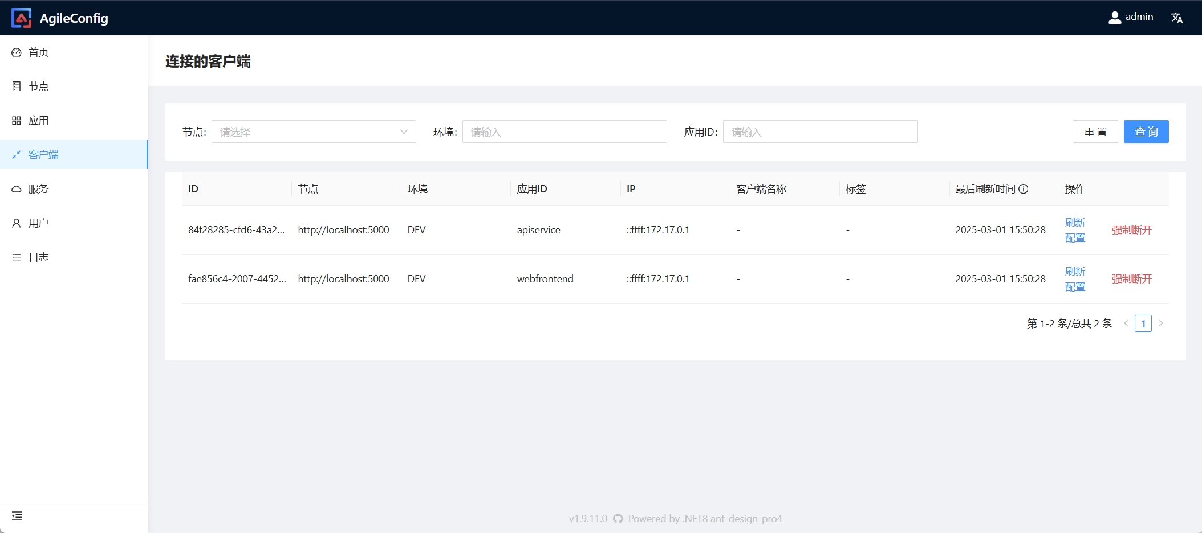Focus the 应用ID input field
1202x533 pixels.
[x=820, y=132]
